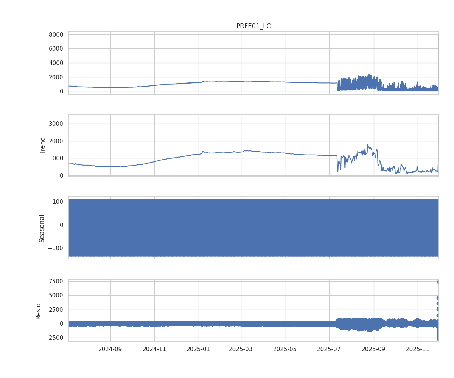
Task: Click the 7500 tick on the Resid axis
Action: click(x=56, y=281)
